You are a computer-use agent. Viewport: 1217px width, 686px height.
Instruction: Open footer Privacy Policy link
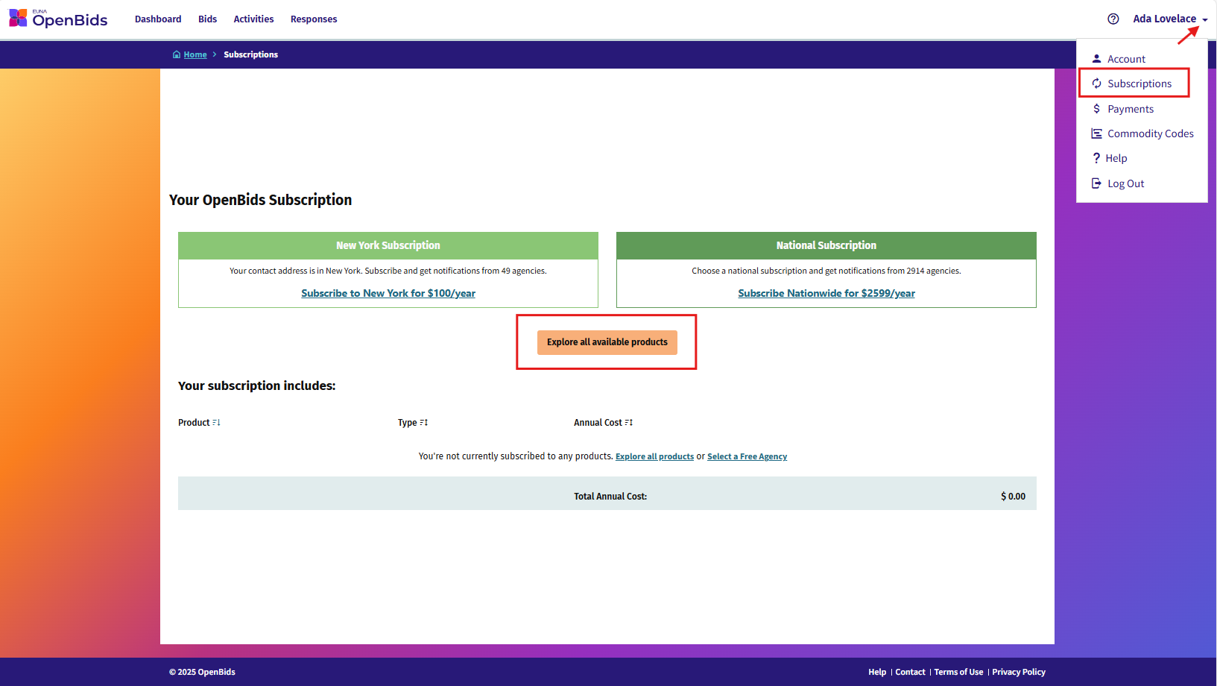[1019, 672]
